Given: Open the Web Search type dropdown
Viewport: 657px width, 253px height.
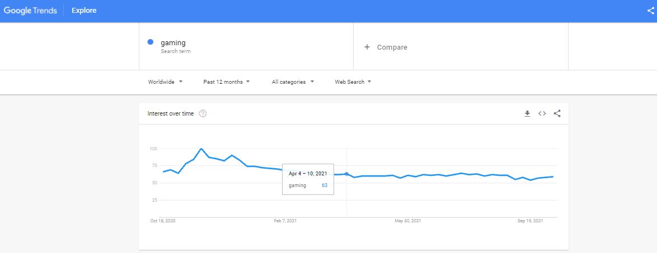Looking at the screenshot, I should [x=353, y=82].
